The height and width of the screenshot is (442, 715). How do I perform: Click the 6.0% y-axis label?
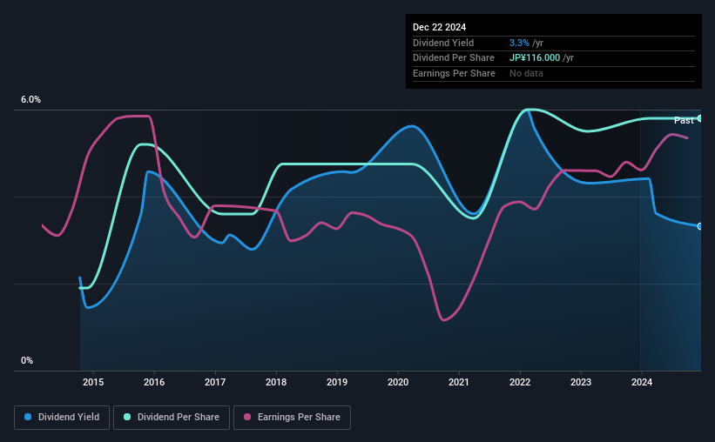click(30, 100)
